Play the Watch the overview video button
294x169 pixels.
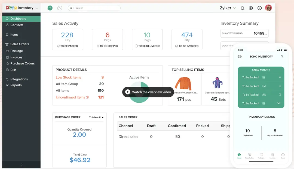tap(148, 92)
